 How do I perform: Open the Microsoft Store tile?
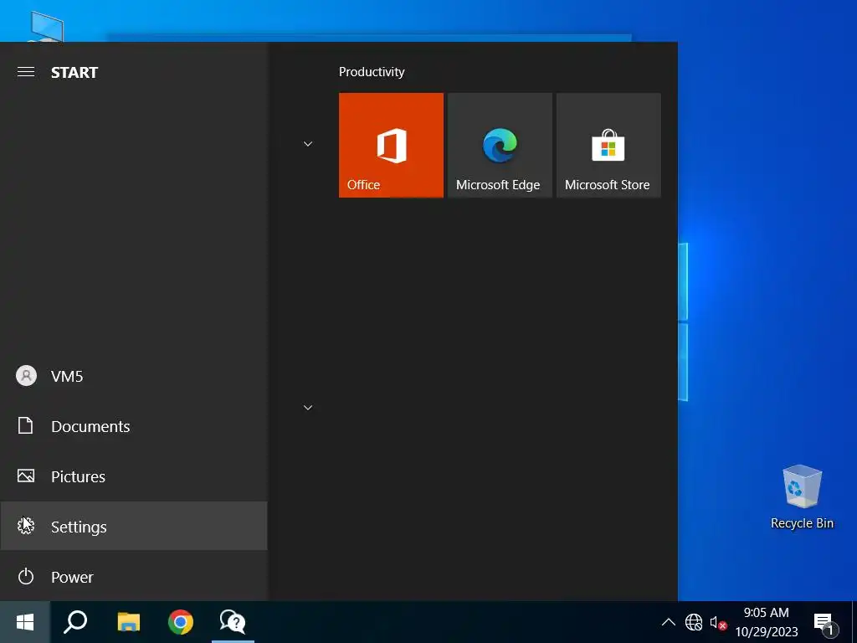point(608,145)
